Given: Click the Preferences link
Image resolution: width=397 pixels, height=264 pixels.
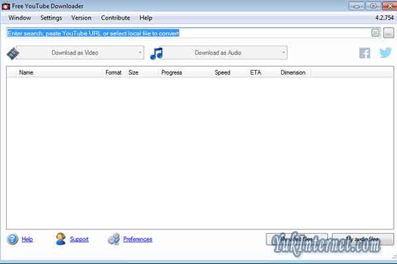Looking at the screenshot, I should coord(138,239).
